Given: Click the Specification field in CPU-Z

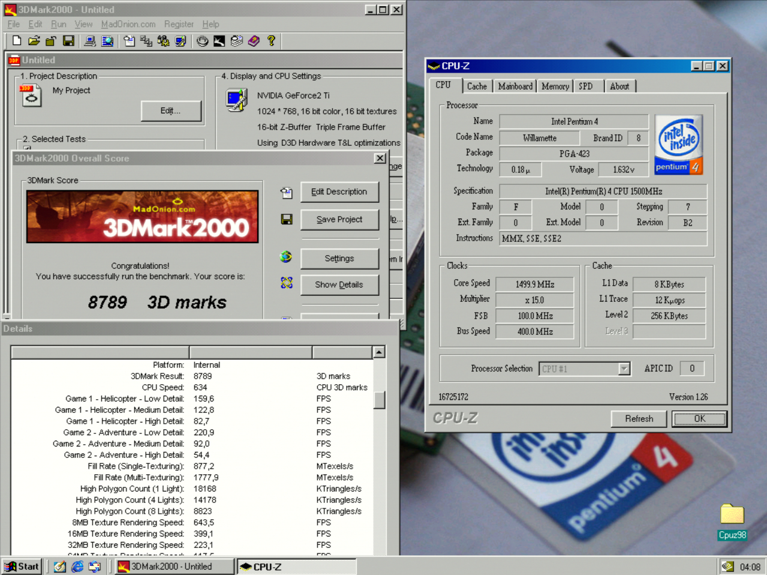Looking at the screenshot, I should [x=603, y=191].
